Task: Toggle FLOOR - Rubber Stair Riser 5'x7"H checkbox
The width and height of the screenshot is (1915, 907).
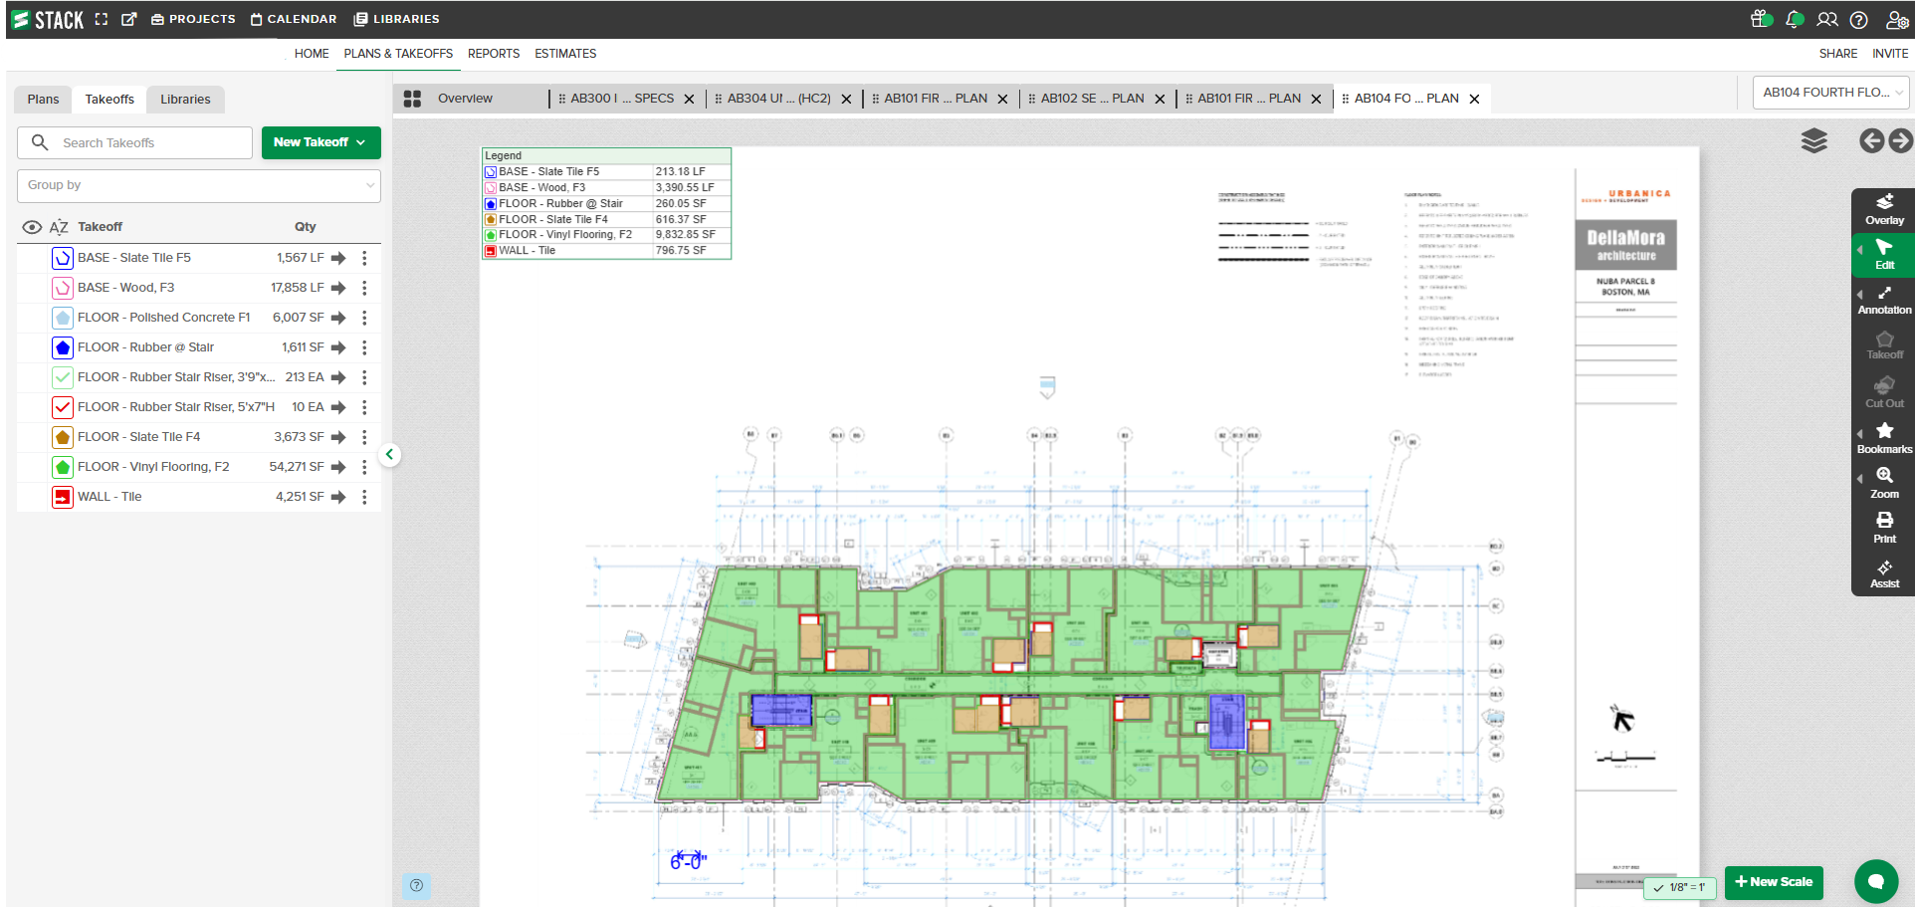Action: tap(63, 407)
